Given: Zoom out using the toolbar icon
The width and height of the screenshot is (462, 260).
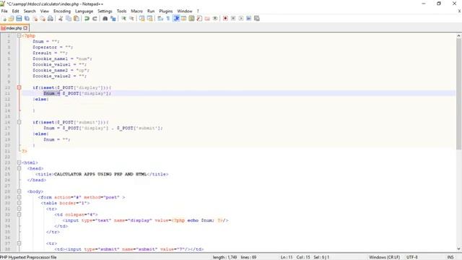Looking at the screenshot, I should (x=131, y=19).
